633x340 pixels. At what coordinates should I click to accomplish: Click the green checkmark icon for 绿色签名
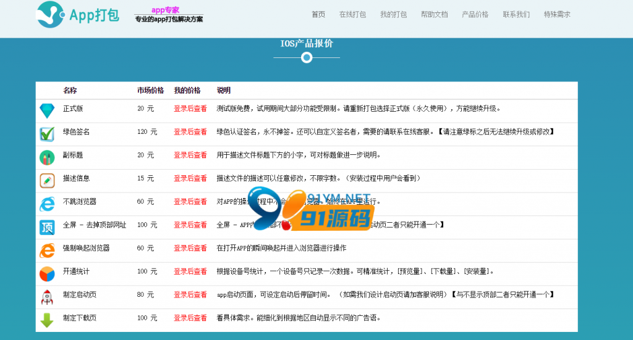coord(47,134)
